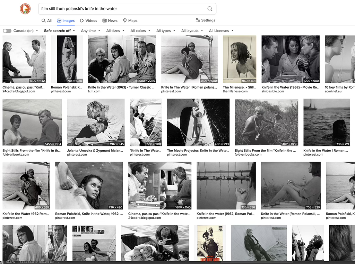Click 'Knife in the Water 1962 Rom...' title
Viewport: 355px width, 264px height.
pos(26,214)
